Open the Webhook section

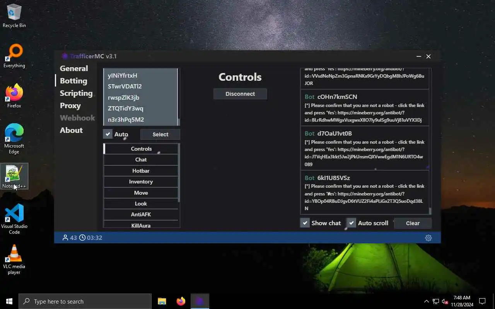click(x=77, y=118)
